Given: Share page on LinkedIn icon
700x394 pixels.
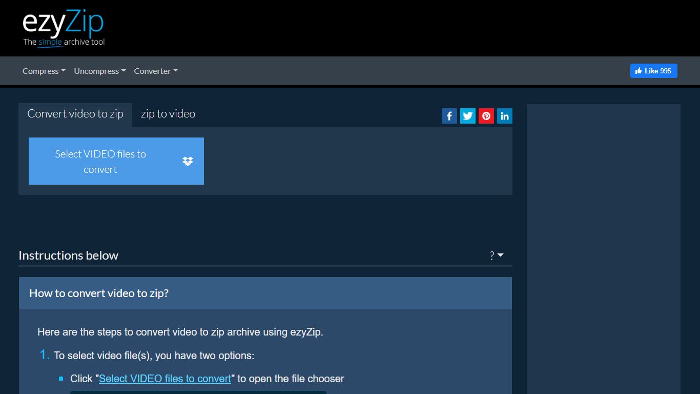Looking at the screenshot, I should (x=505, y=116).
